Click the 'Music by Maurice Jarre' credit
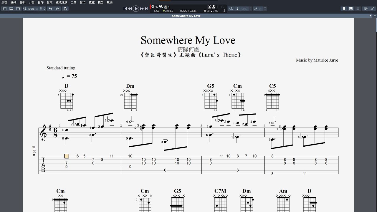This screenshot has width=377, height=212. click(x=317, y=60)
